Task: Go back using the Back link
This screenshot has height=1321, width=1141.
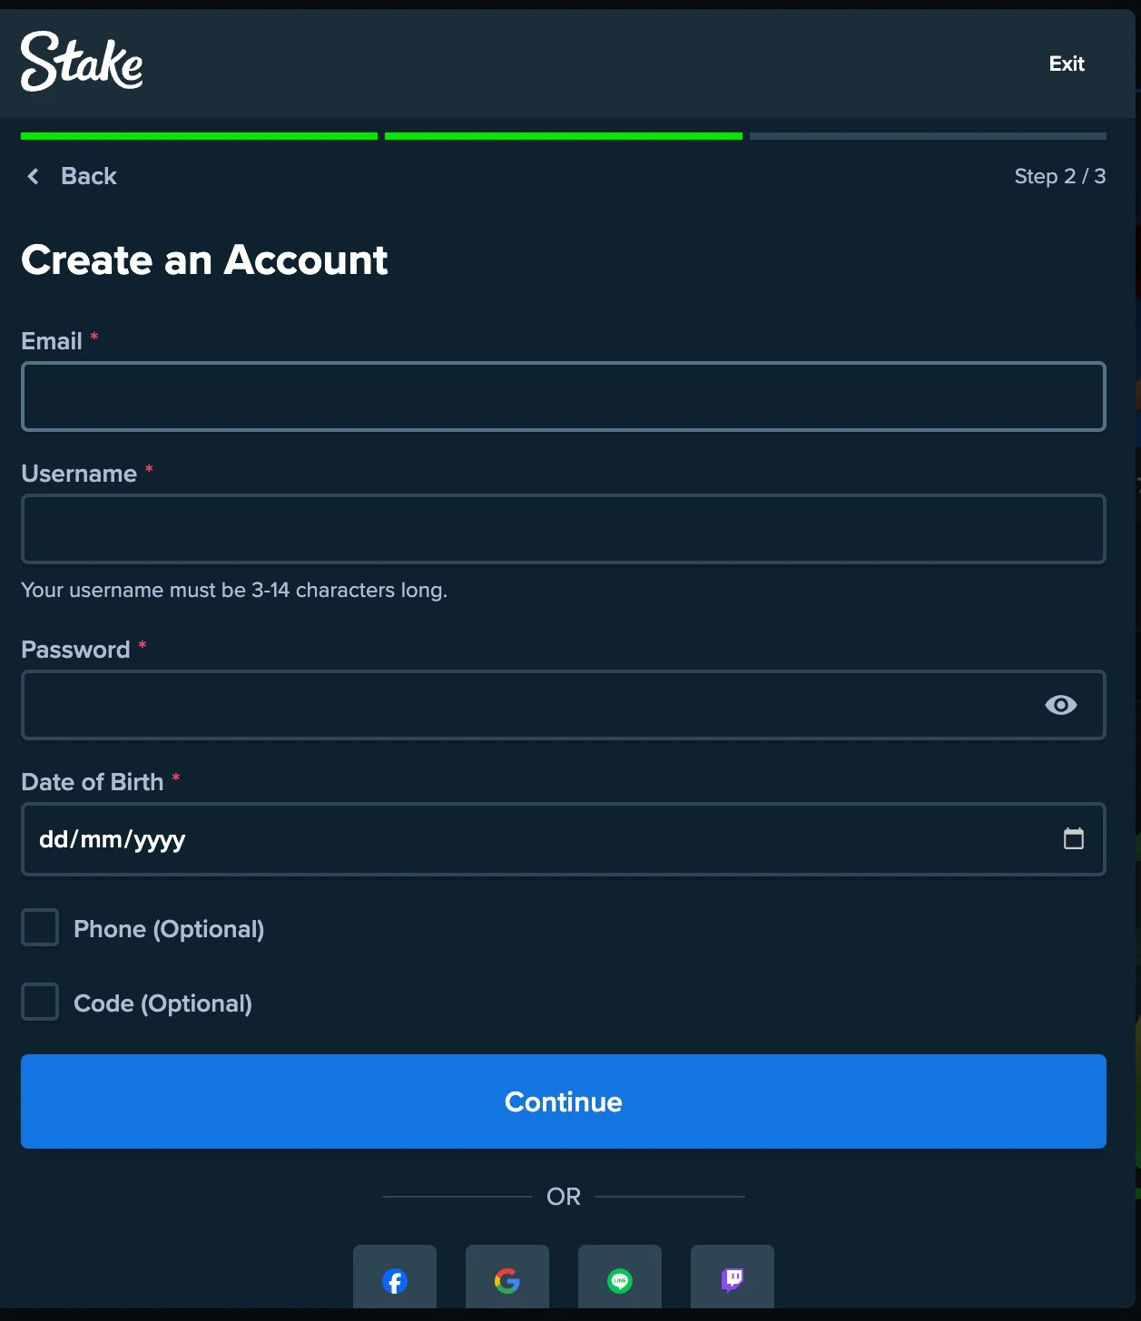Action: pos(73,176)
